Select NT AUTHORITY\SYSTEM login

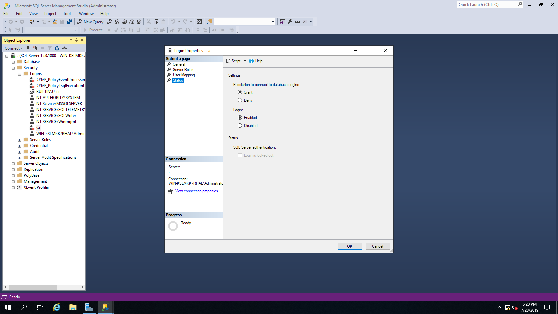tap(58, 98)
